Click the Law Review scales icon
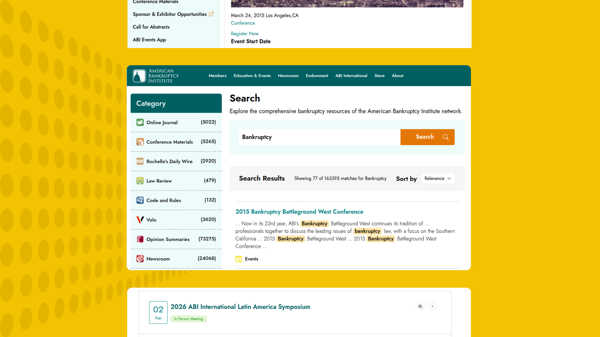The height and width of the screenshot is (337, 600). click(x=140, y=181)
